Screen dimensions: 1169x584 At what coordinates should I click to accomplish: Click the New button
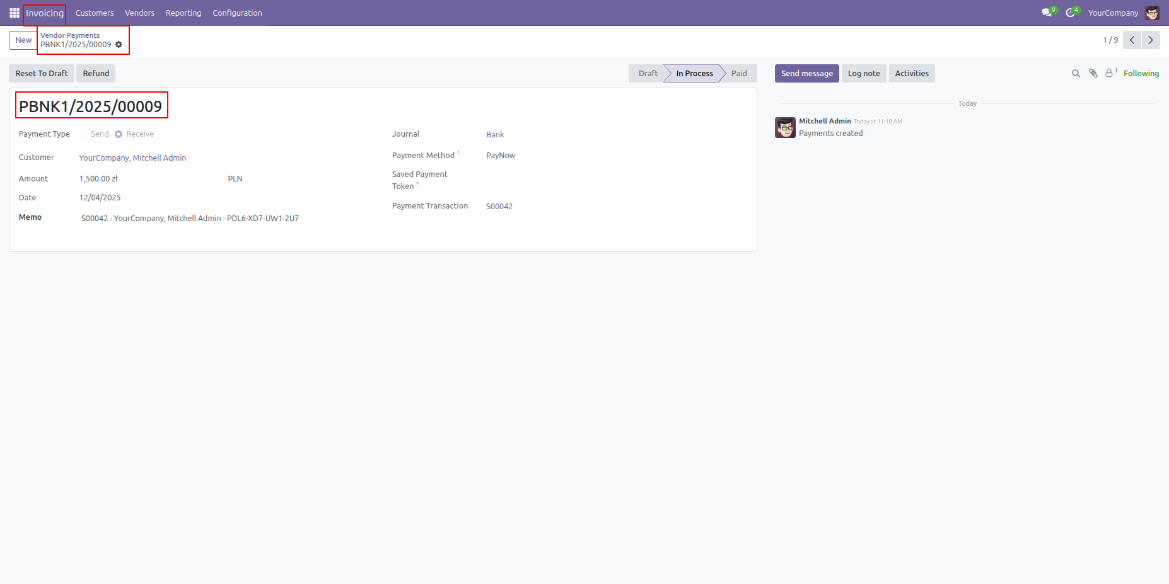pos(23,40)
